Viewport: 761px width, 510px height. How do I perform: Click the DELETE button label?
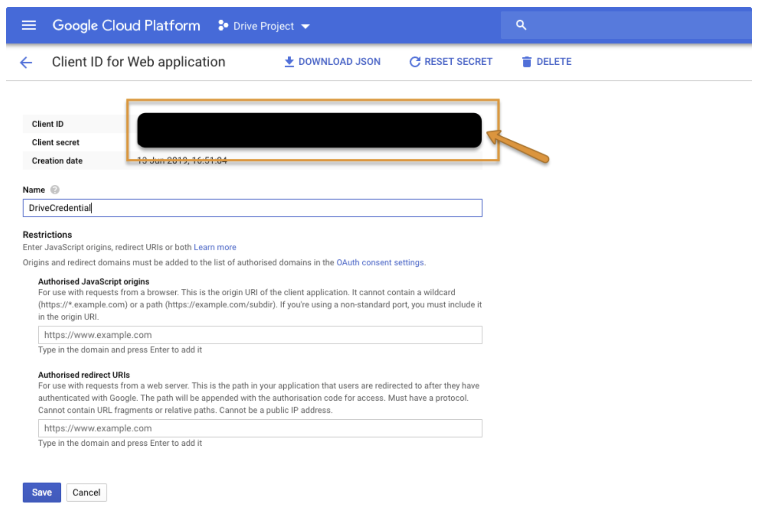coord(553,62)
